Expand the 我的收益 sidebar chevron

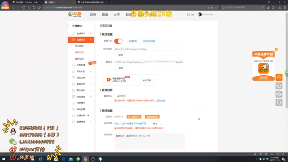point(91,71)
